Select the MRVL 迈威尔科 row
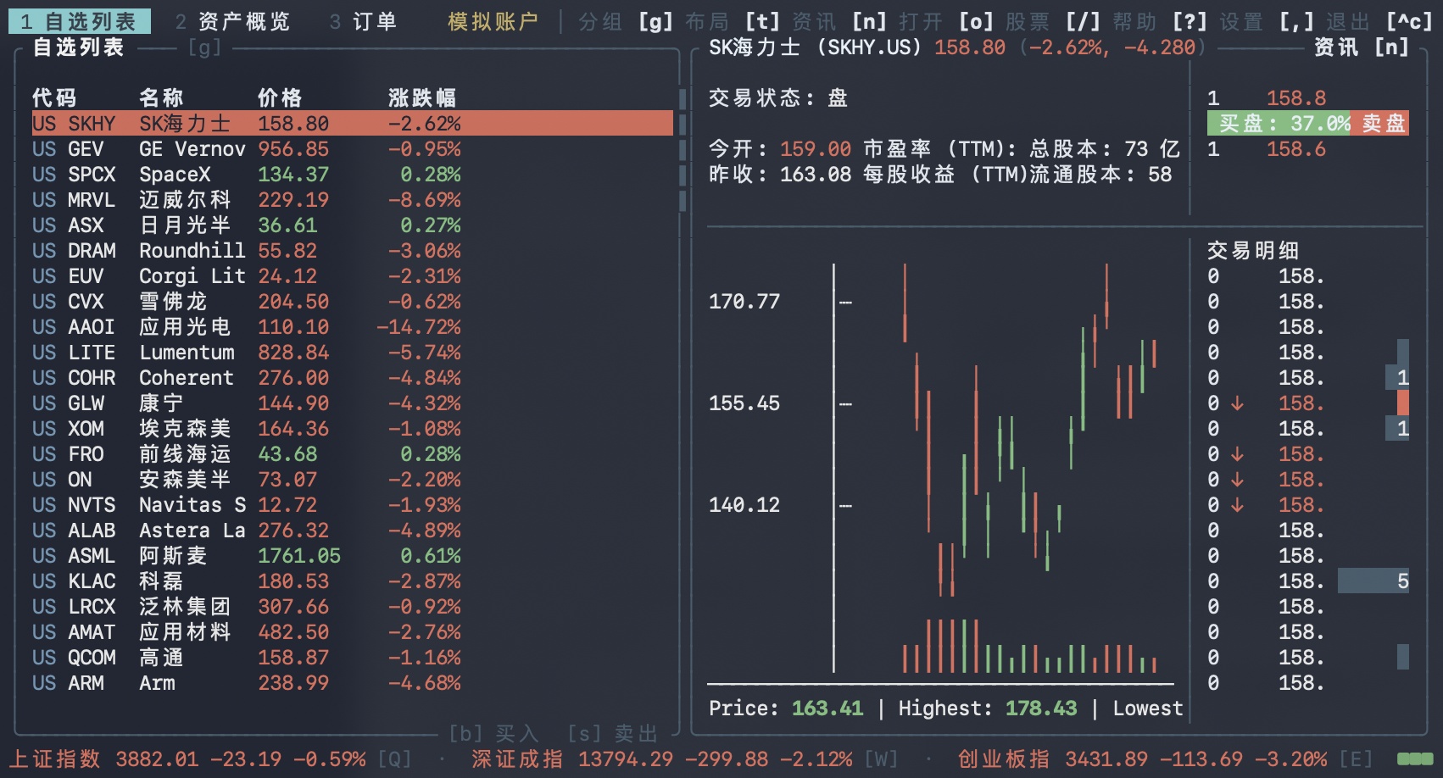 [x=353, y=200]
